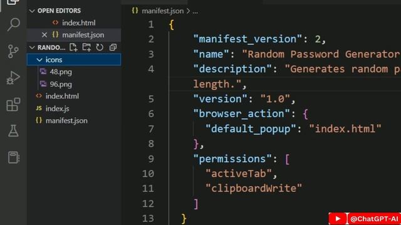The image size is (401, 225).
Task: Collapse the icons folder
Action: (74, 60)
